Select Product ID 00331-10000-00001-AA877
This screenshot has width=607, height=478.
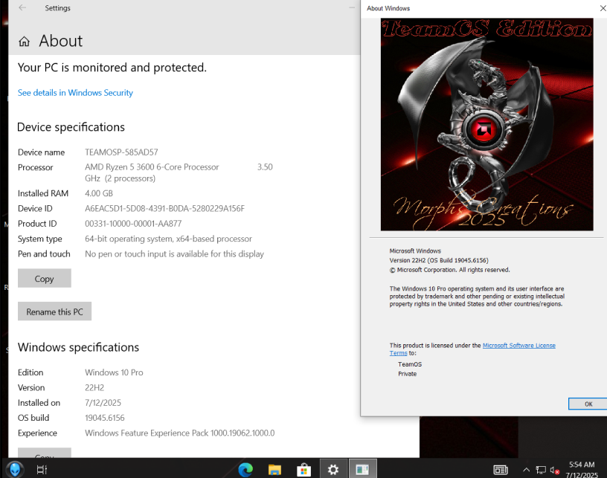[x=133, y=224]
